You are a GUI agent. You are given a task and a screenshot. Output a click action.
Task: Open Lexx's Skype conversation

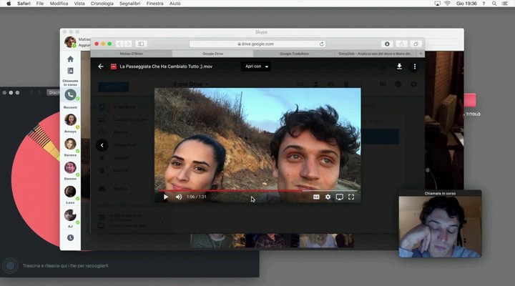[x=70, y=192]
